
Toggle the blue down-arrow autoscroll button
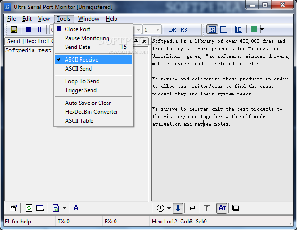point(178,208)
